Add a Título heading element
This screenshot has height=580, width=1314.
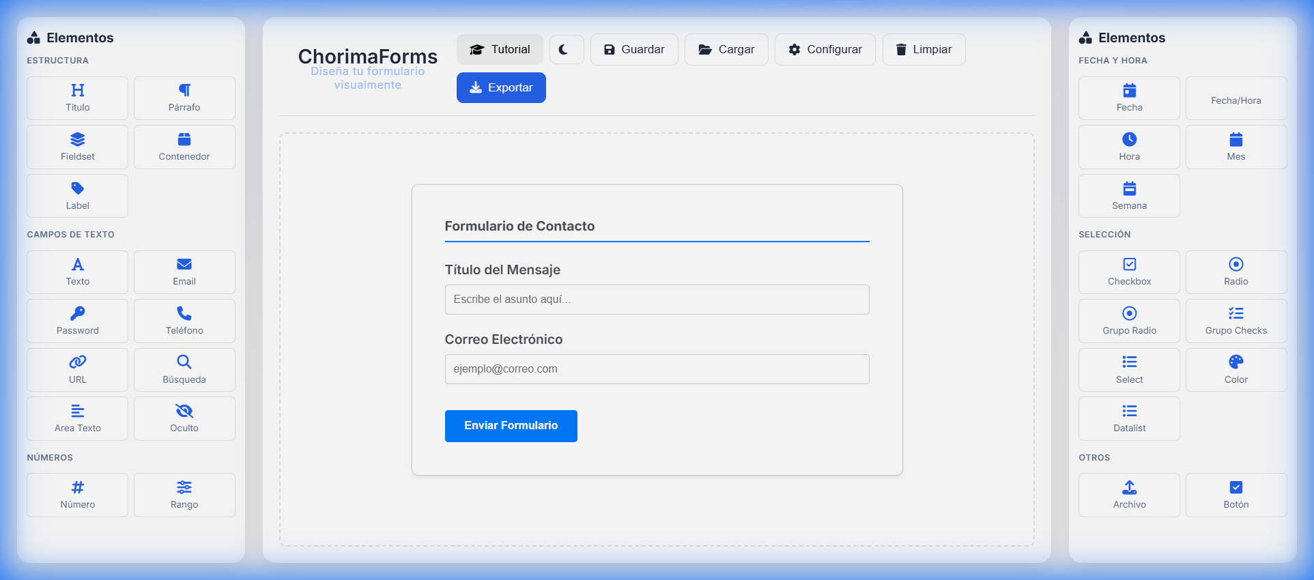click(77, 98)
